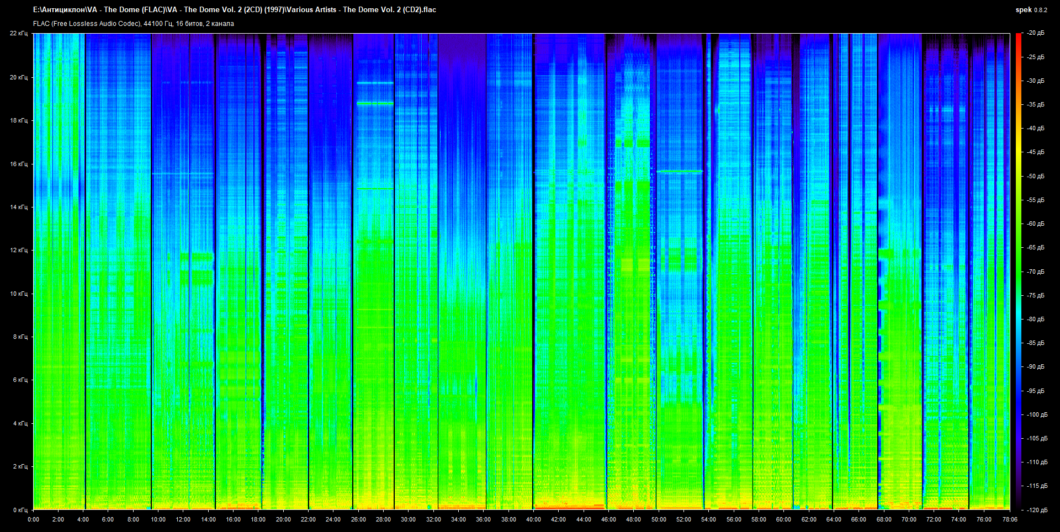Click the horizontal tone line just below 16 кГц
The image size is (1060, 532).
click(679, 172)
